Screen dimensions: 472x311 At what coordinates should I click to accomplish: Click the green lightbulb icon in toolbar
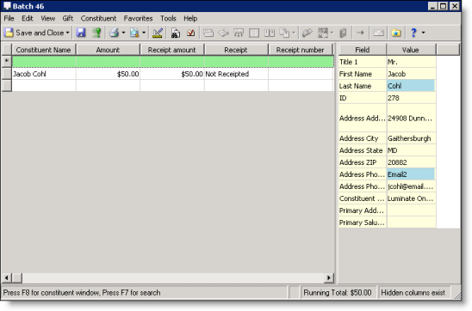[x=96, y=33]
